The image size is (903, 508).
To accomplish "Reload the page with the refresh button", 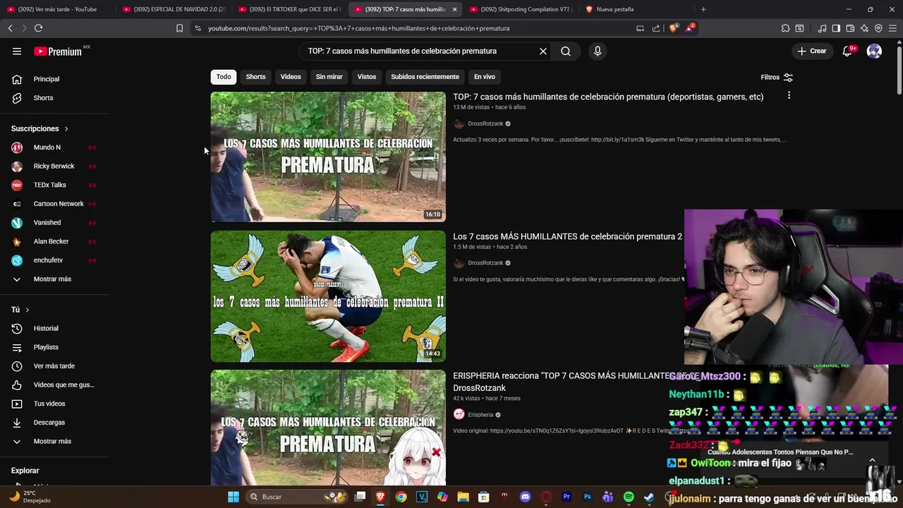I will coord(38,28).
